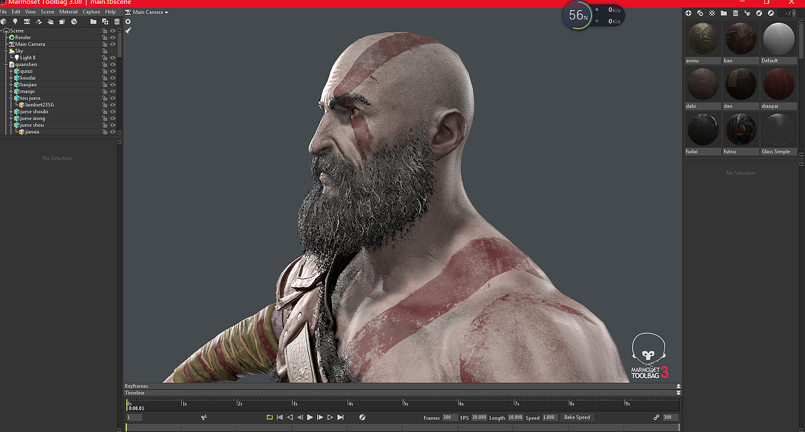Image resolution: width=805 pixels, height=432 pixels.
Task: Hide the maopi mesh
Action: pos(113,92)
